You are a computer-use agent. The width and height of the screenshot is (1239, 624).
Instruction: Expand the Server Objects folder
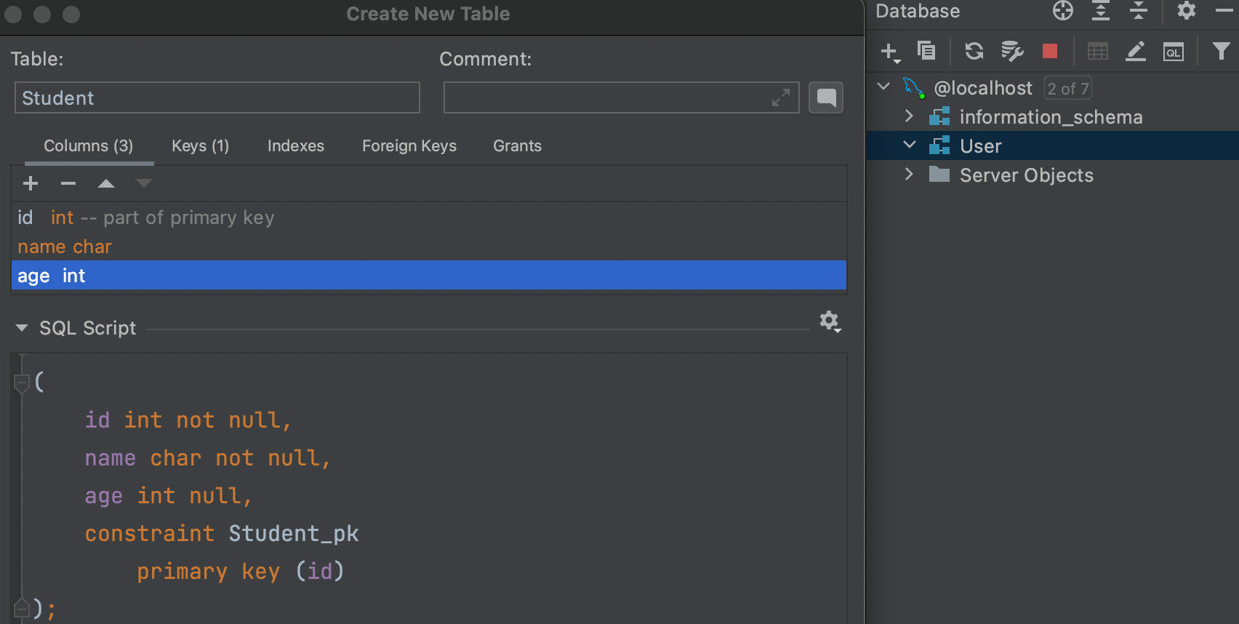click(x=909, y=174)
